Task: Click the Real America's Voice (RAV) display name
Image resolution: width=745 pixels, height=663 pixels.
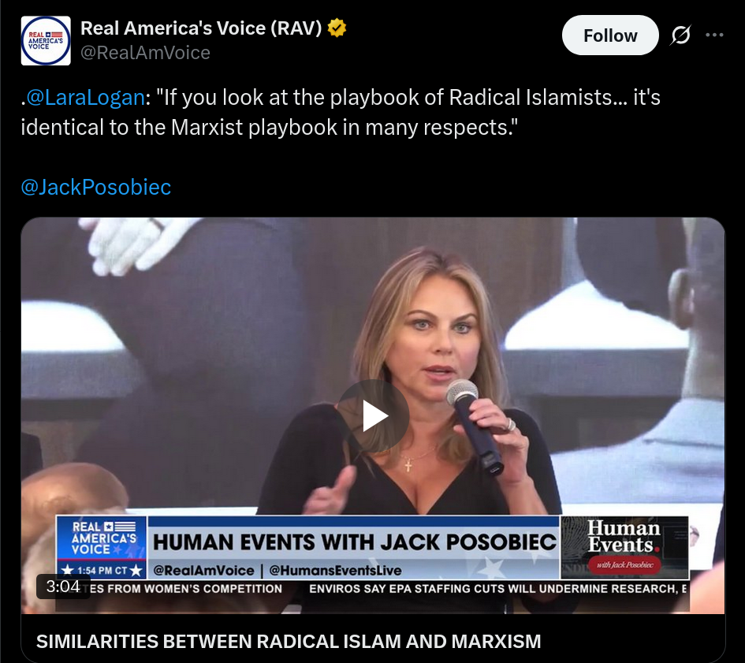Action: tap(201, 28)
